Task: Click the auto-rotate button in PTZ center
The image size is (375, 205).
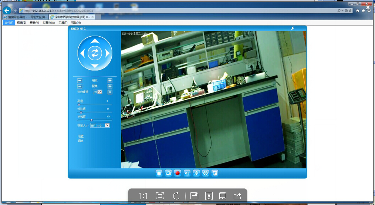Action: pyautogui.click(x=95, y=53)
